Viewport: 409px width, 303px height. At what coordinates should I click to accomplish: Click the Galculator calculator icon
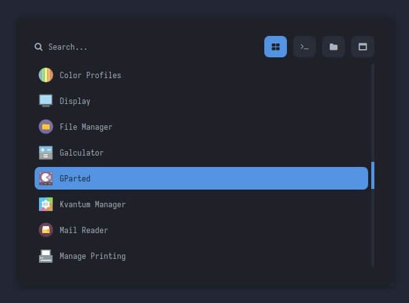[x=45, y=152]
